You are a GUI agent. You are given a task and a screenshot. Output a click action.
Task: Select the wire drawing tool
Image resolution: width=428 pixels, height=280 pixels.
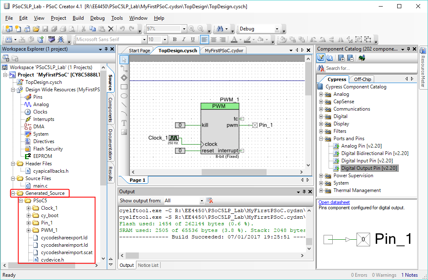[124, 69]
